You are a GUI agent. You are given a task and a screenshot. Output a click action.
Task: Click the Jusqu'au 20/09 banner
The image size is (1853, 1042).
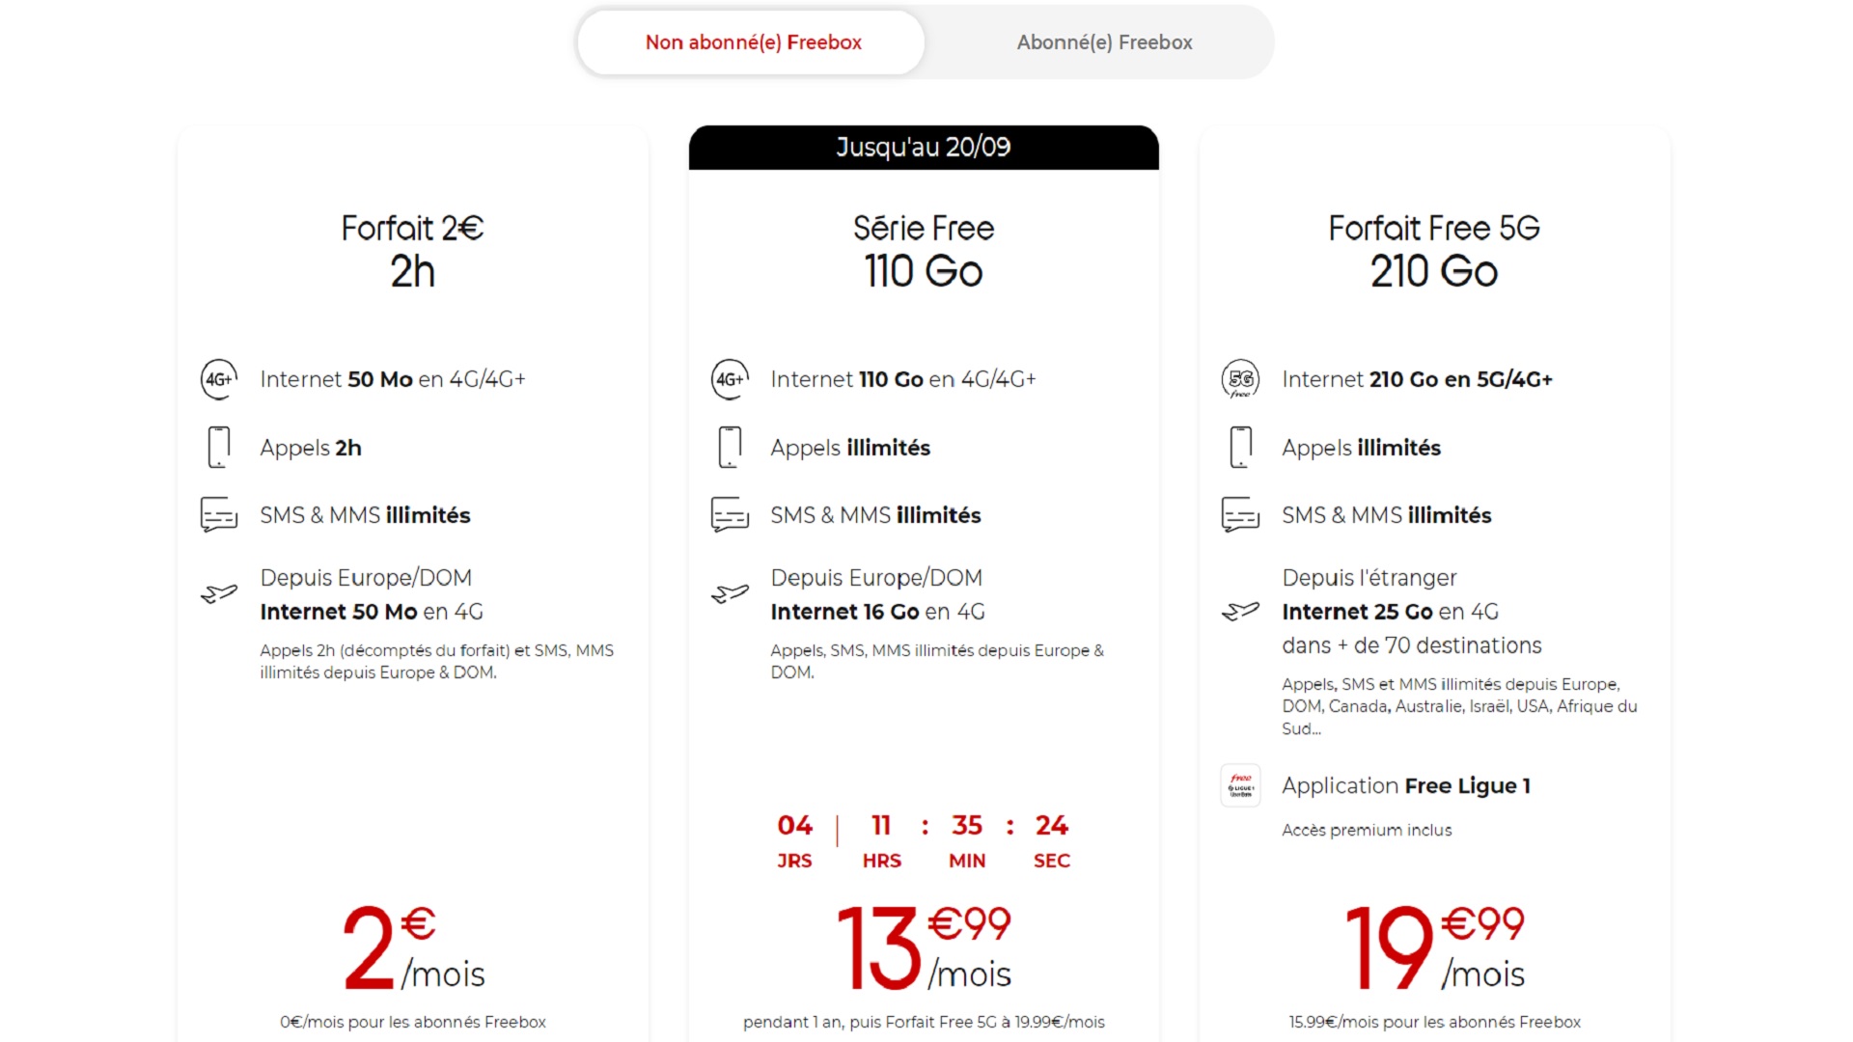924,148
